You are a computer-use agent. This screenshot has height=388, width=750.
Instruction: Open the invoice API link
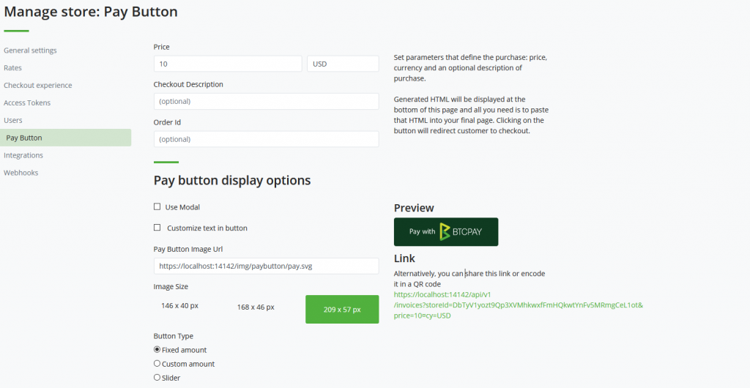519,305
